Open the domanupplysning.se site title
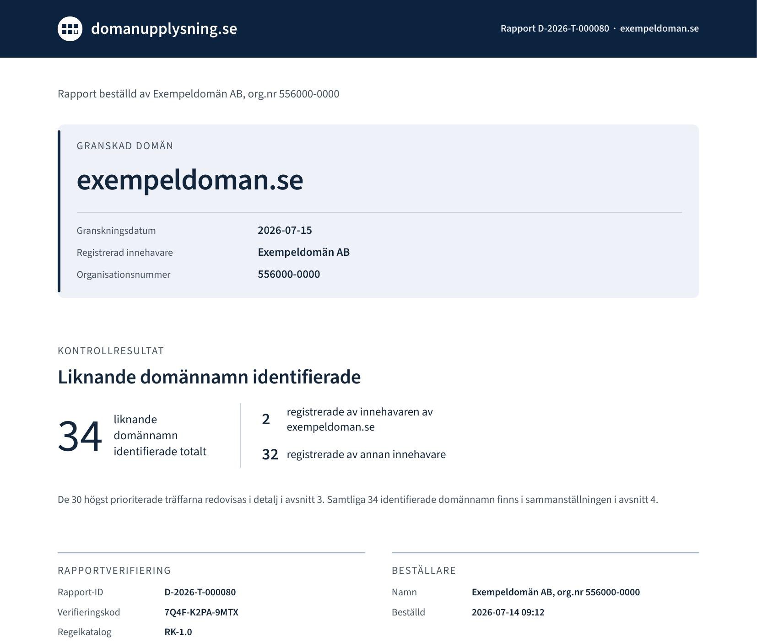 pos(164,29)
